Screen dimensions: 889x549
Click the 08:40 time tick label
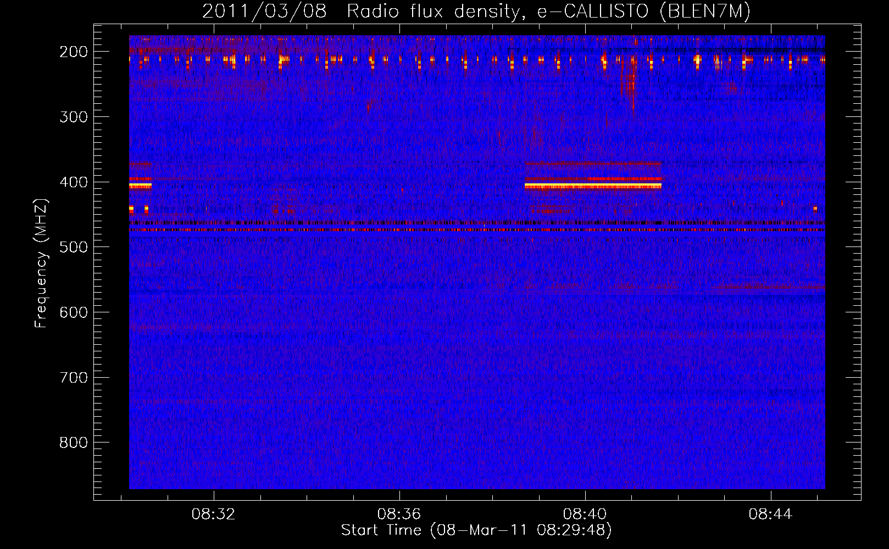[x=585, y=514]
